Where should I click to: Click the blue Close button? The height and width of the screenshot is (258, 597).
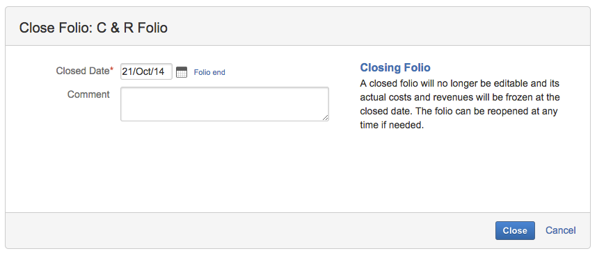pos(515,231)
